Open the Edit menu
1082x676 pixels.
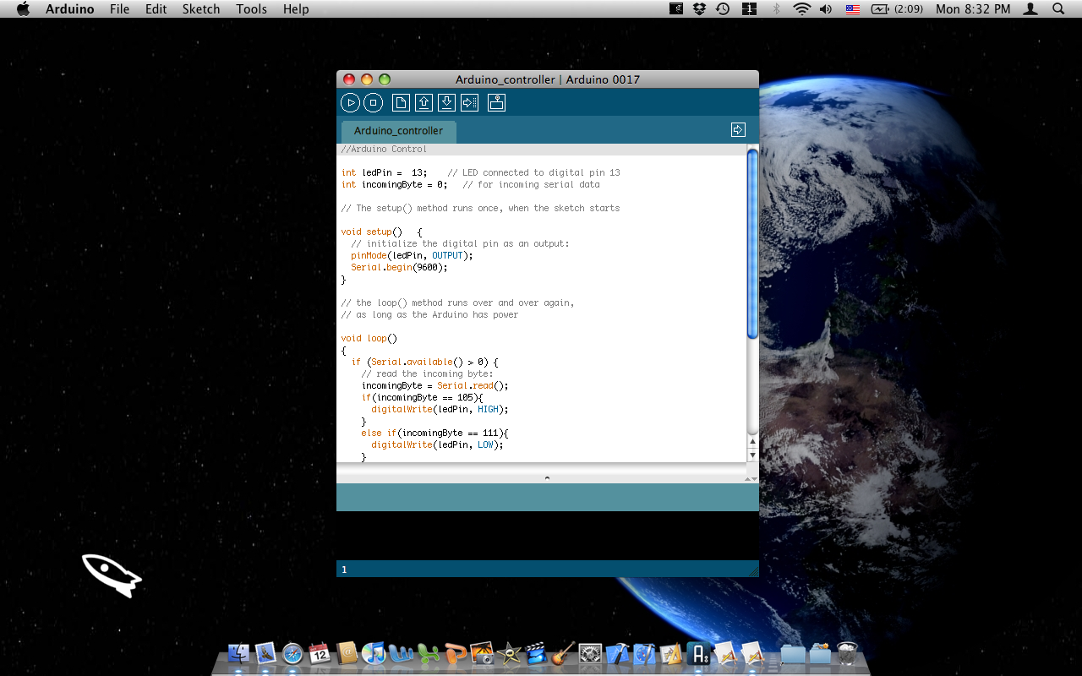[x=156, y=9]
